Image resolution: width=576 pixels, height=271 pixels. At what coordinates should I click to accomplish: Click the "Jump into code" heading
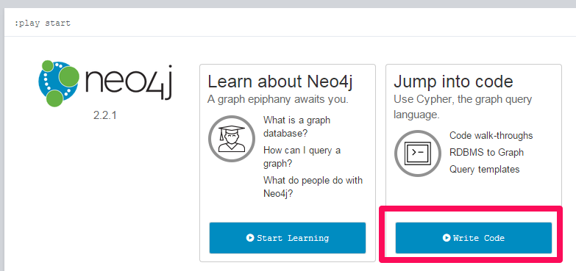[x=453, y=82]
